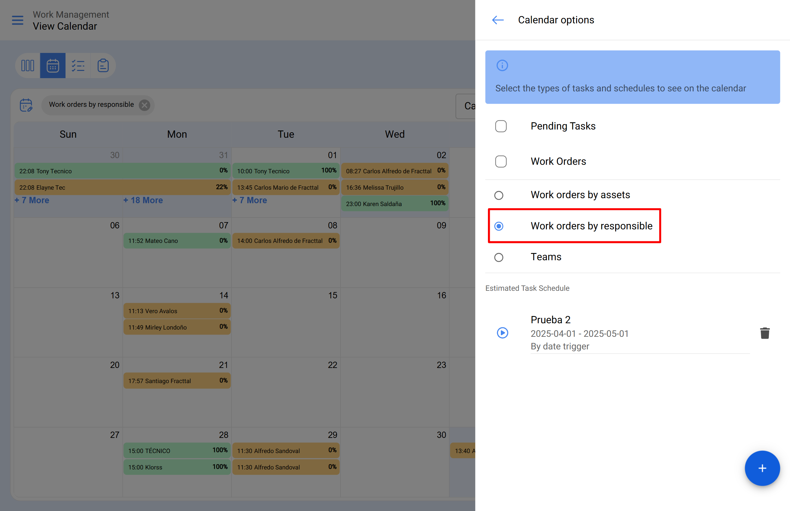Open the 11:49 Mirley Londoño event
The image size is (790, 511).
click(177, 327)
